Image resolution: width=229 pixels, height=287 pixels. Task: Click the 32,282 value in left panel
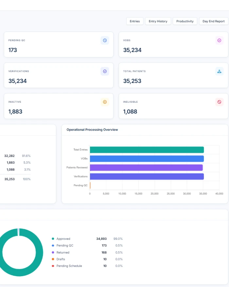pos(9,156)
